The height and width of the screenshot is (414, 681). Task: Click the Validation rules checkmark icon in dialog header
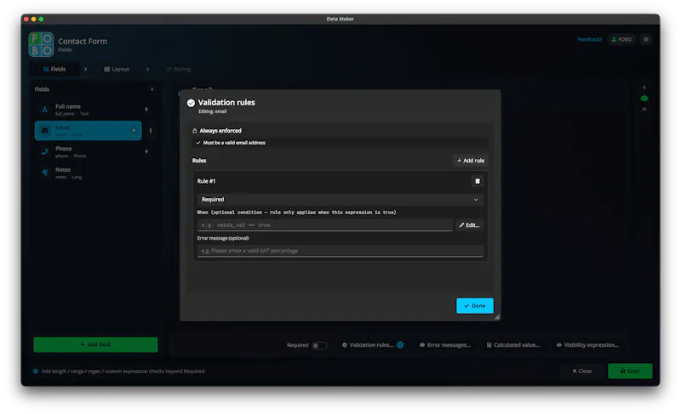[191, 103]
